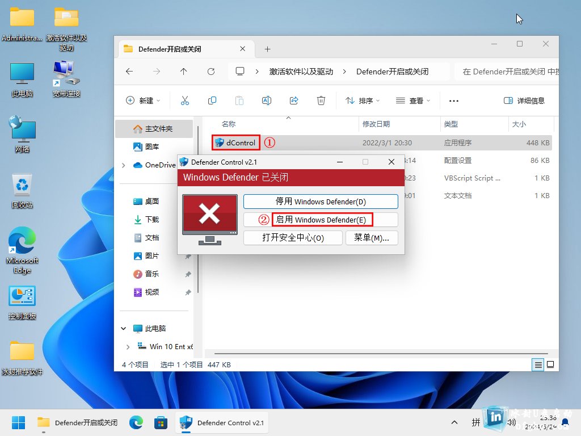Click the Rename icon in toolbar
The image size is (581, 436).
(x=267, y=100)
